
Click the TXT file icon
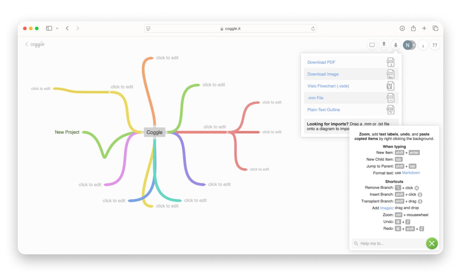click(x=390, y=110)
